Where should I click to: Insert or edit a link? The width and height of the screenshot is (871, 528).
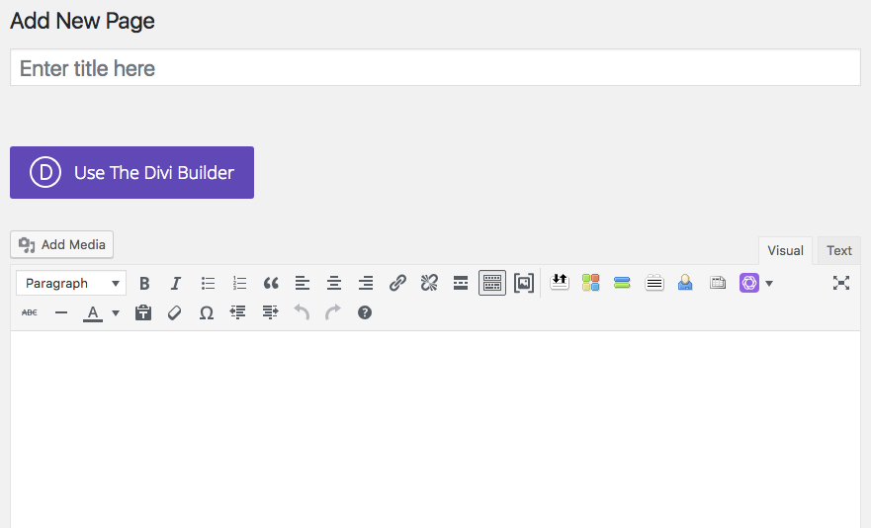tap(397, 284)
